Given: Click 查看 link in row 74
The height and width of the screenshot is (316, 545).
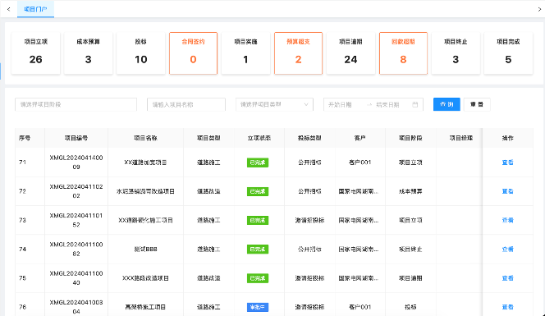Looking at the screenshot, I should click(508, 250).
